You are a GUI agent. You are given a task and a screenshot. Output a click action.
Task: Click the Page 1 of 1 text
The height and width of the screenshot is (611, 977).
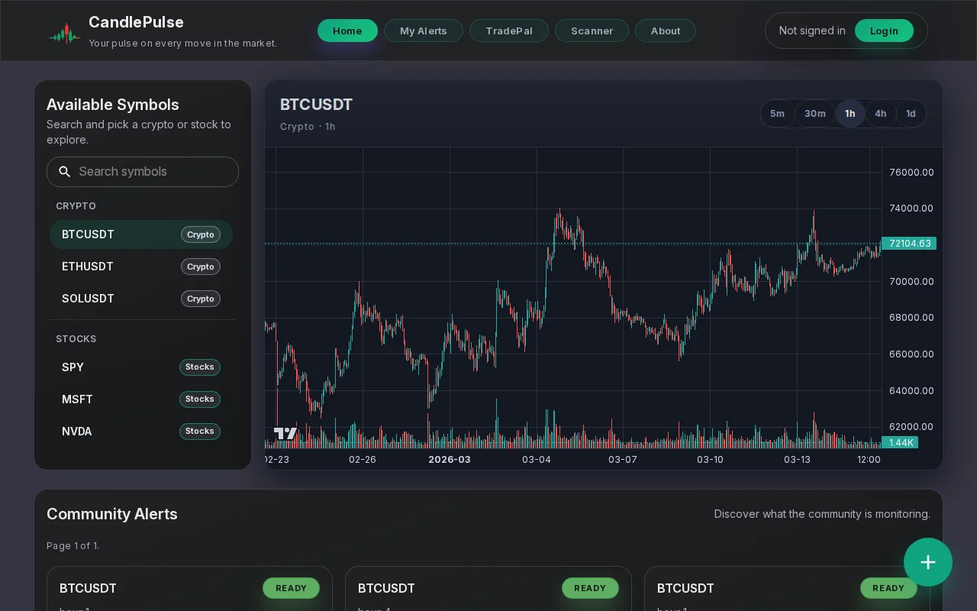tap(73, 546)
